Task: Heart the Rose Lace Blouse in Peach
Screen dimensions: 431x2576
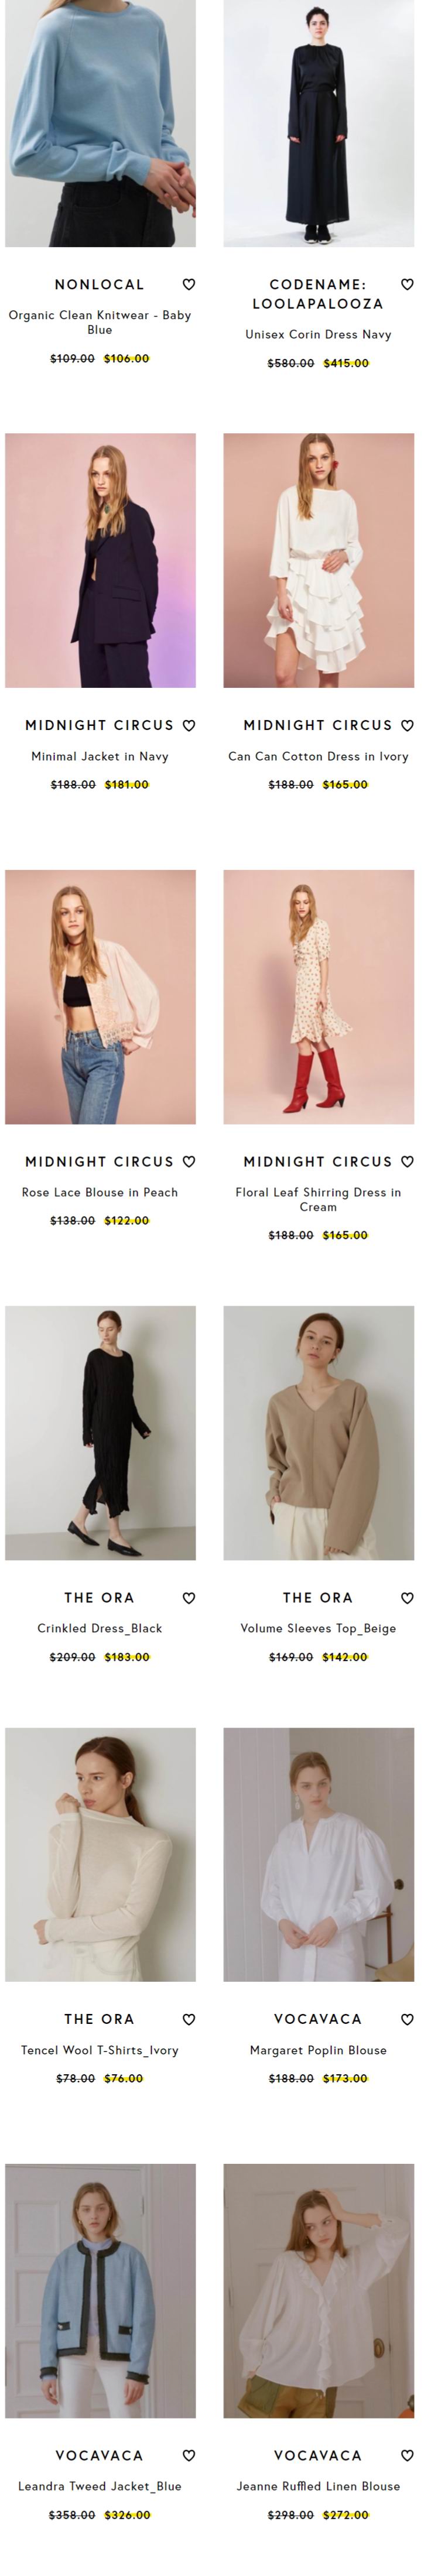Action: [x=188, y=1162]
